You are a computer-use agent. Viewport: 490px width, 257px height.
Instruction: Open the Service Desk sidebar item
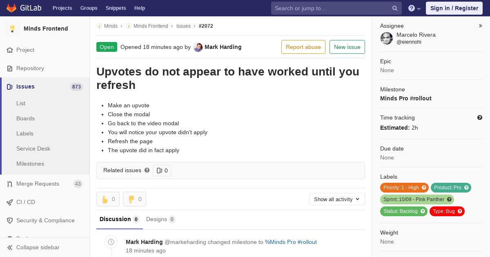tap(33, 149)
